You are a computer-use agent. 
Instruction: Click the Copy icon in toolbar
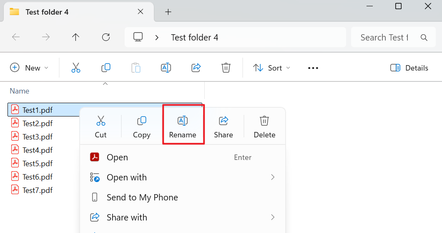pyautogui.click(x=106, y=68)
